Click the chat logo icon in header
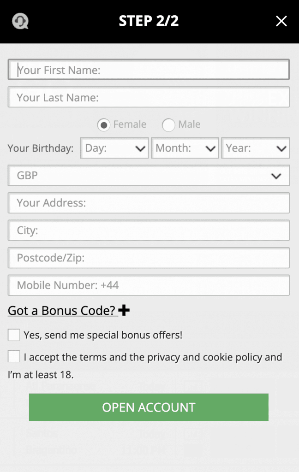 pyautogui.click(x=20, y=21)
